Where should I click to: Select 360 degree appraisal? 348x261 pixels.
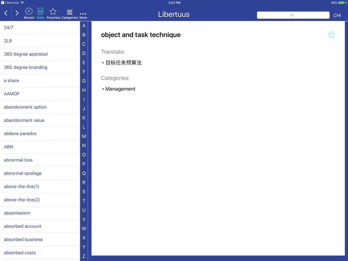coord(40,54)
